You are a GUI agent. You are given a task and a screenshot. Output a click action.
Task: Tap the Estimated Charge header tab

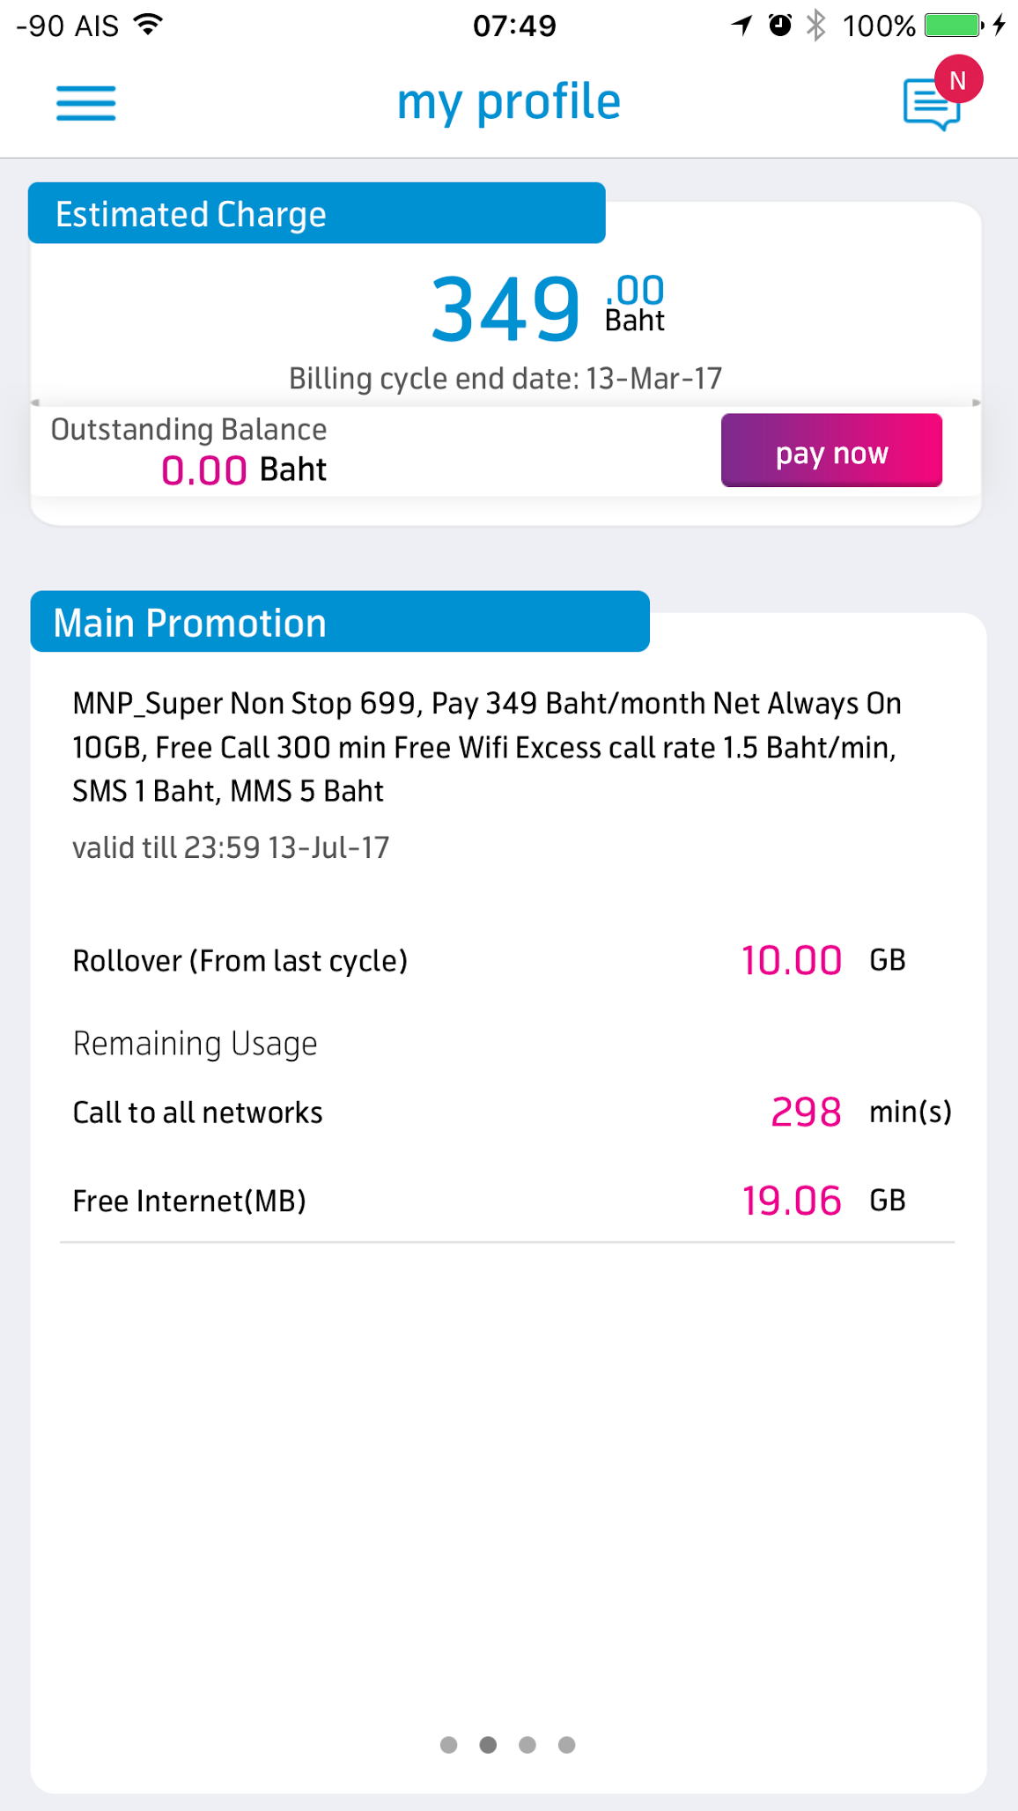click(316, 213)
